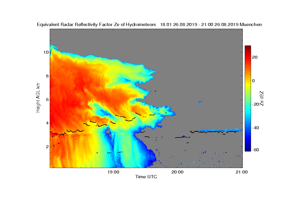Click the colorbar tick label '-60'
Screen dimensions: 300x200
256,150
